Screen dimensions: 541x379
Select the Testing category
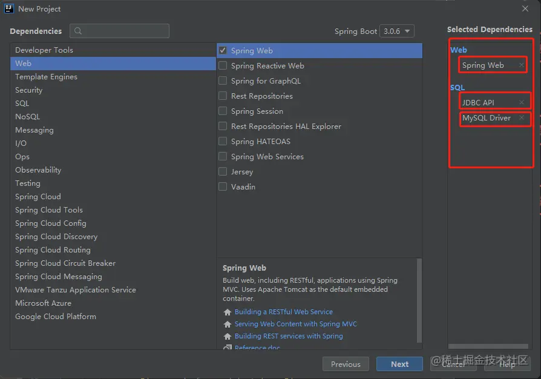point(113,183)
